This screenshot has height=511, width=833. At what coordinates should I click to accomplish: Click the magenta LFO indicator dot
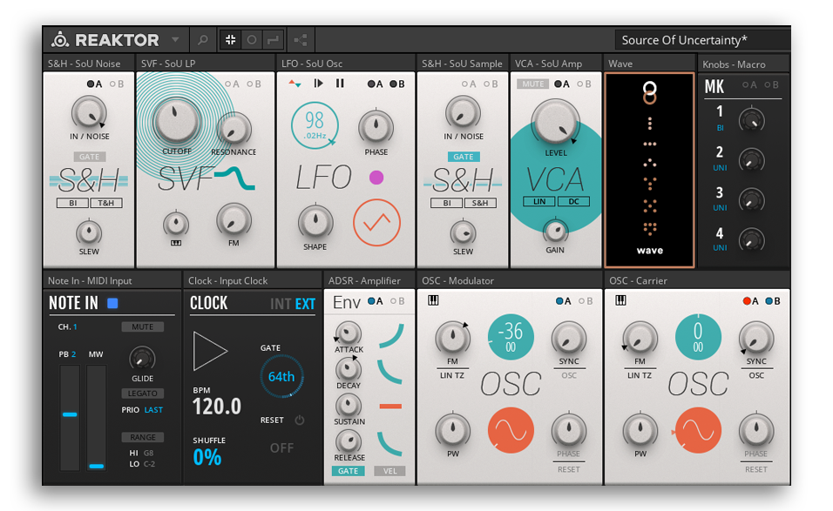click(376, 178)
